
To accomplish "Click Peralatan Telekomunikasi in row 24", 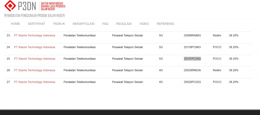I will point(80,47).
